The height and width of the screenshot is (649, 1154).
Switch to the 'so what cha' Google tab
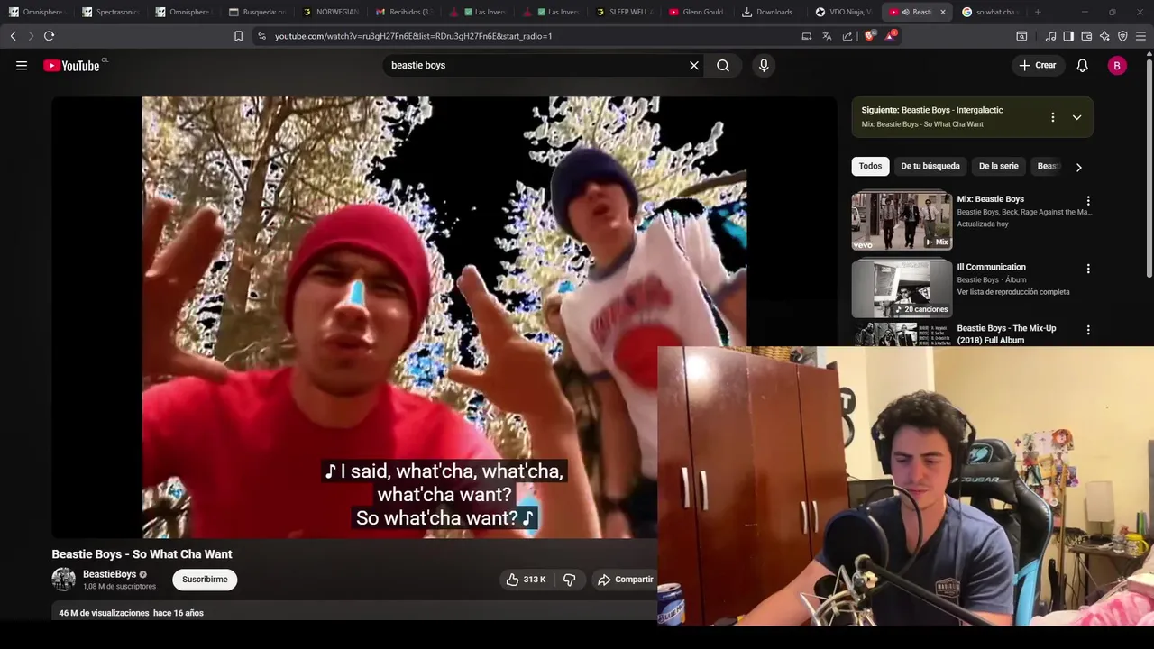pyautogui.click(x=992, y=12)
